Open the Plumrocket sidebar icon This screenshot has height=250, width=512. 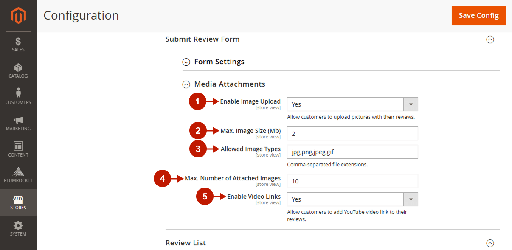click(18, 171)
